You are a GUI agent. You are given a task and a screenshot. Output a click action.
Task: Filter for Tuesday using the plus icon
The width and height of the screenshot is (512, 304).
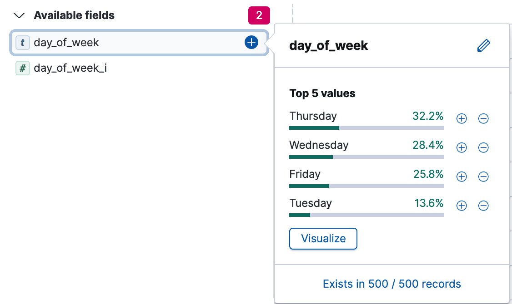click(x=461, y=206)
